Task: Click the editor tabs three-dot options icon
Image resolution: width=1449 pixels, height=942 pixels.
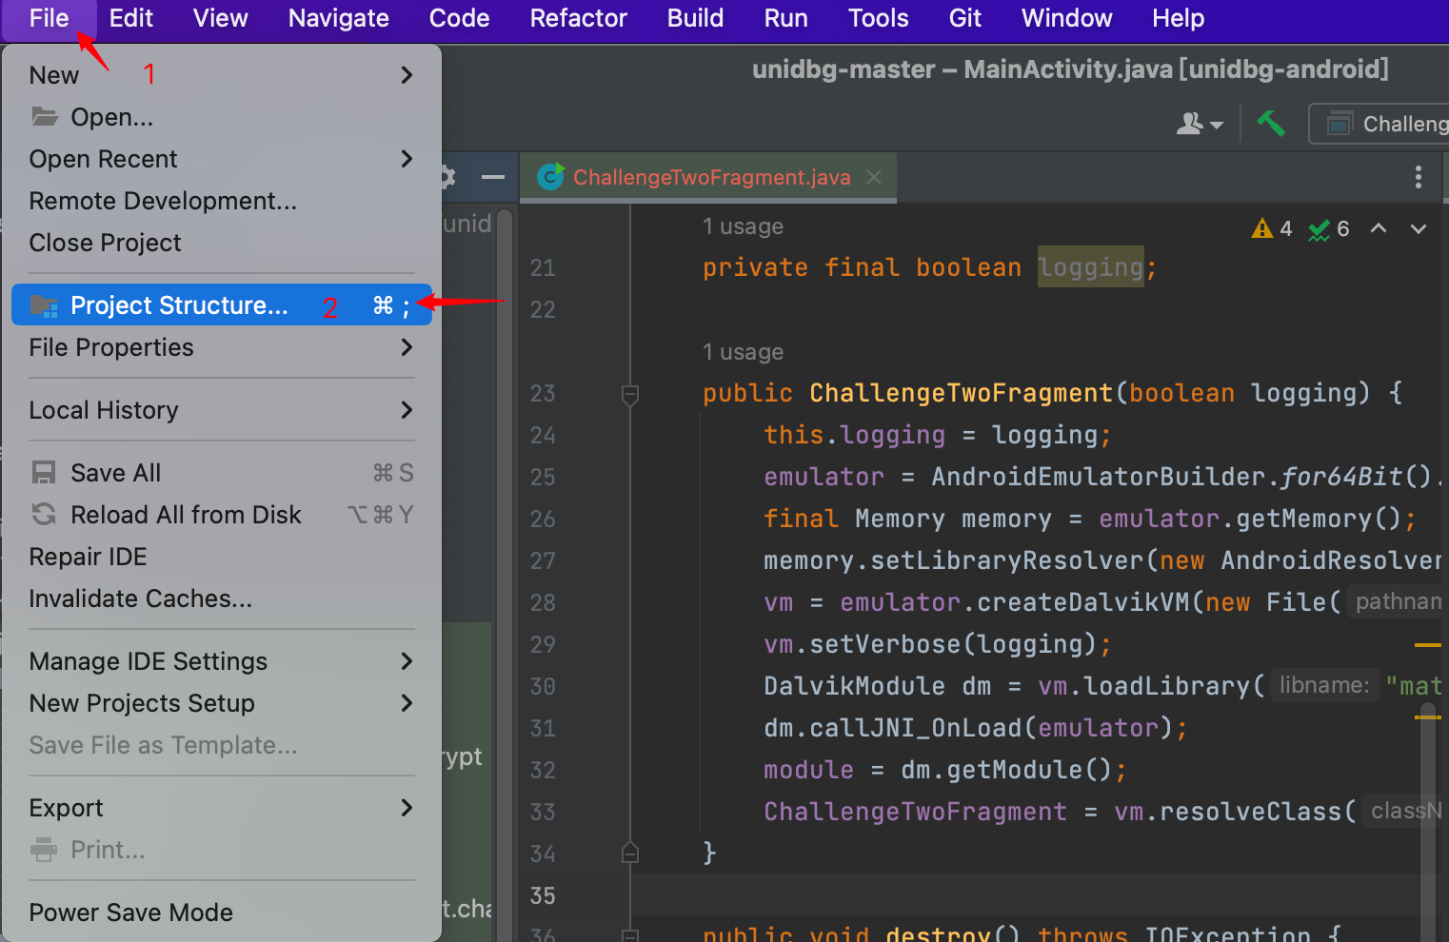Action: 1418,177
